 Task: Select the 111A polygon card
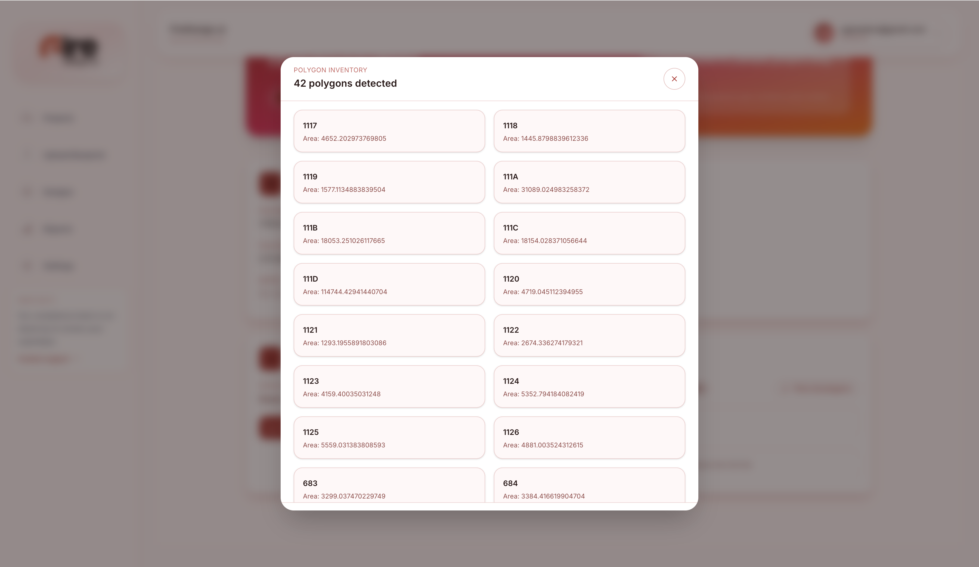589,182
